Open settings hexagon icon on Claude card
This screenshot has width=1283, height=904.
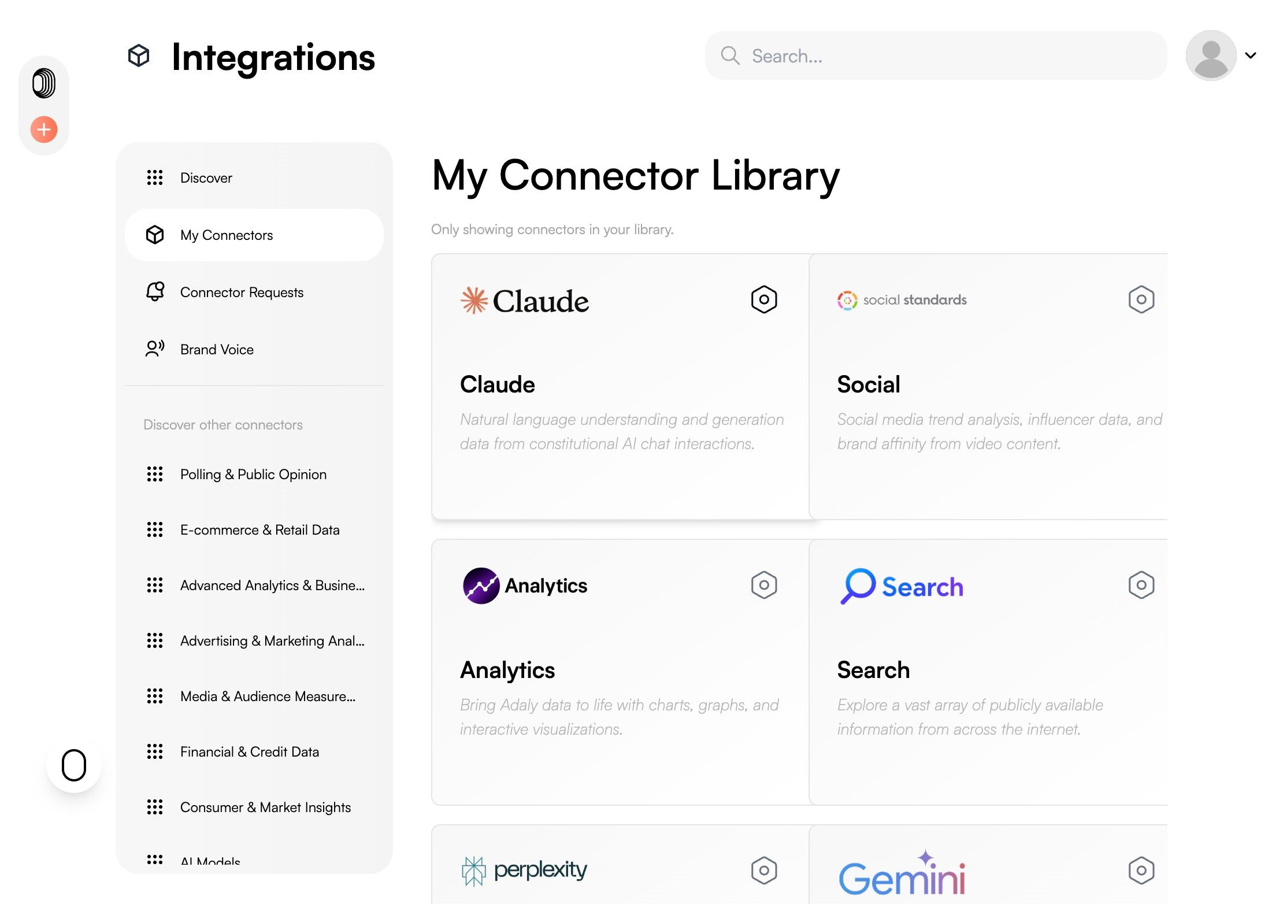[x=763, y=299]
